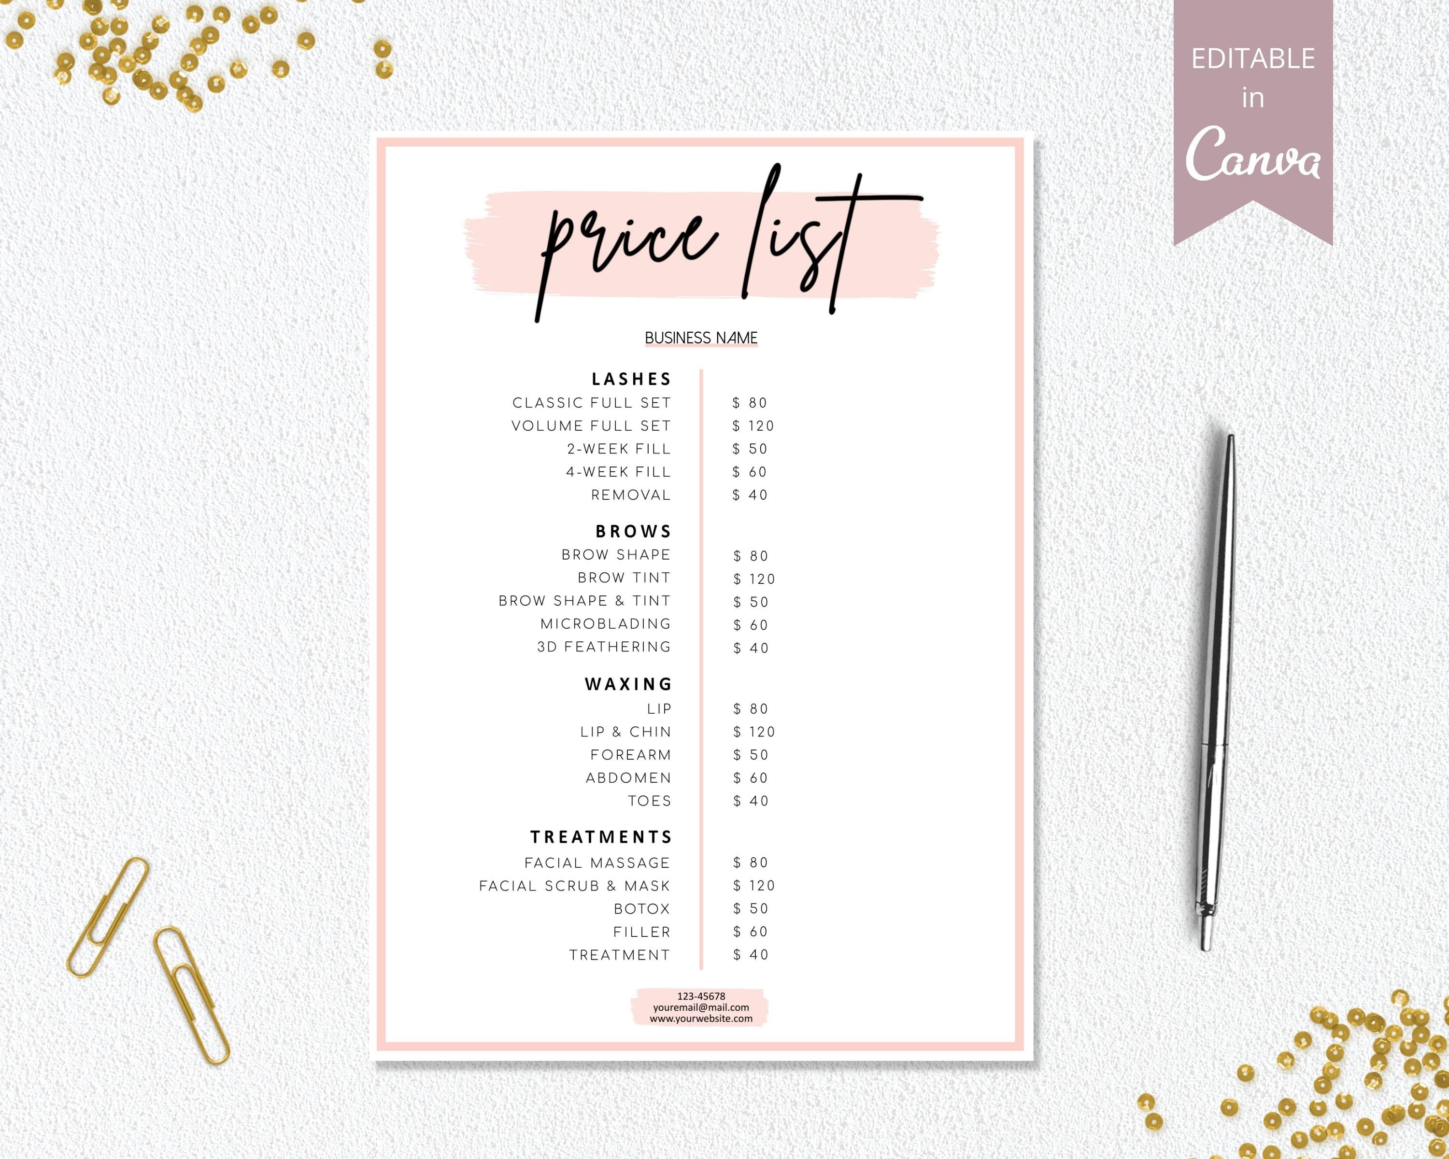
Task: Click the BROWS section header
Action: coord(634,531)
